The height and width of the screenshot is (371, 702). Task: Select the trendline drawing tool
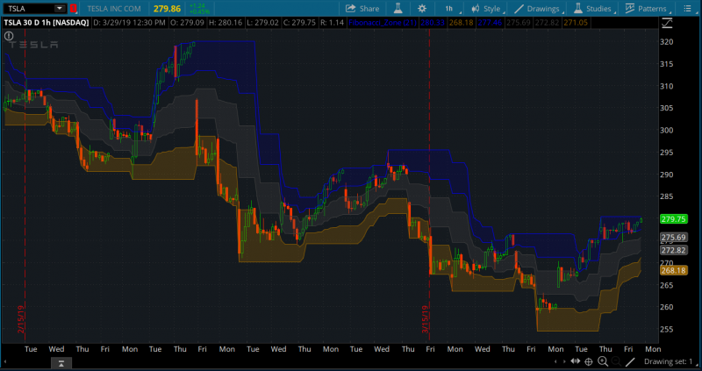630,361
